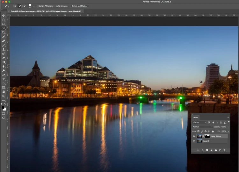Image resolution: width=239 pixels, height=172 pixels.
Task: Choose the Horizontal Type tool
Action: point(4,79)
